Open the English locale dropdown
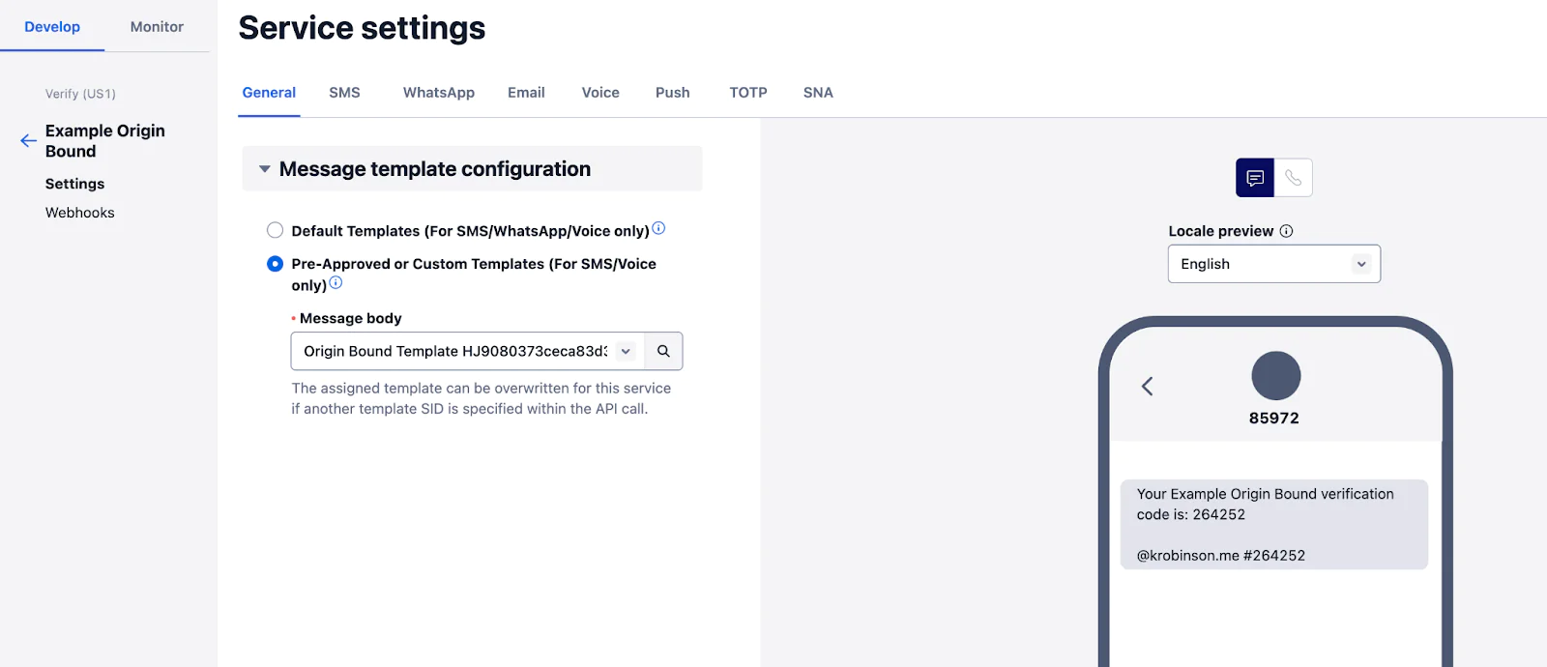 point(1272,264)
